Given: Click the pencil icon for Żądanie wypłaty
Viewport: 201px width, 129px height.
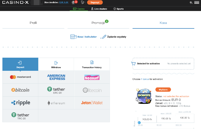Looking at the screenshot, I should tap(103, 37).
